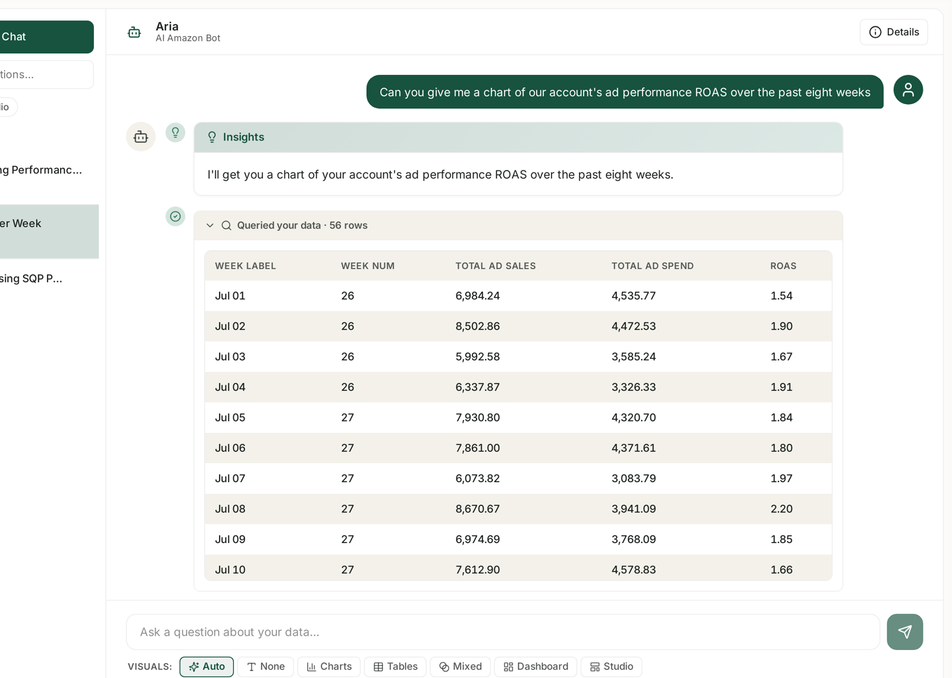Open the Studio visuals option

point(612,667)
